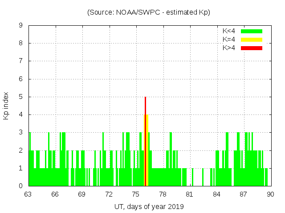Click the 'UT, days of year 2019' axis label

(x=149, y=206)
